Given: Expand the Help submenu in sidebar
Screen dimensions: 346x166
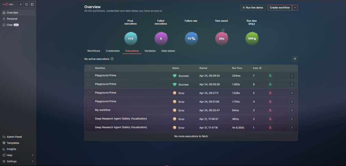Looking at the screenshot, I should click(x=33, y=155).
